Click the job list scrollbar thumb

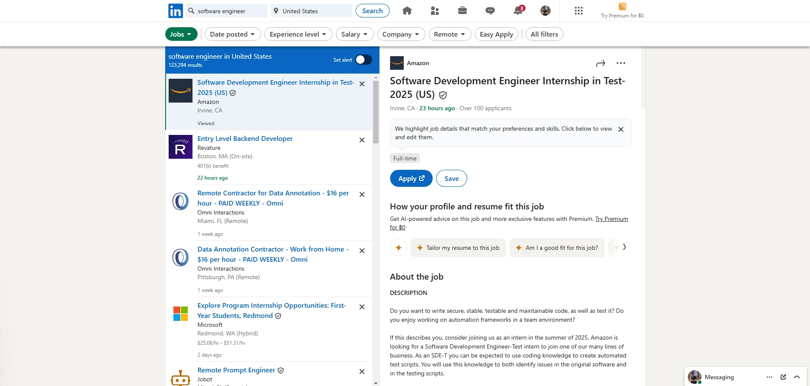click(x=376, y=112)
